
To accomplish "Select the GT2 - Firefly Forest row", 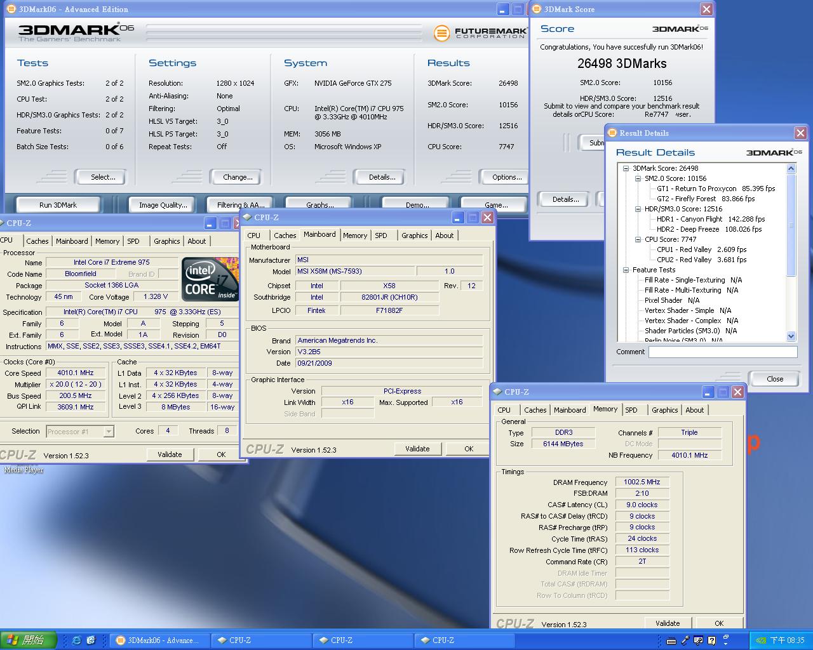I will (x=706, y=199).
